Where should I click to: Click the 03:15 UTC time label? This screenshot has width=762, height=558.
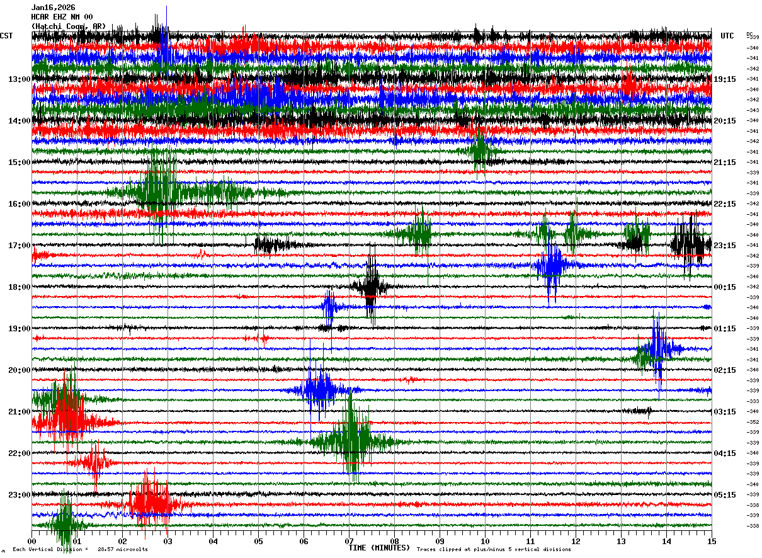pos(725,412)
